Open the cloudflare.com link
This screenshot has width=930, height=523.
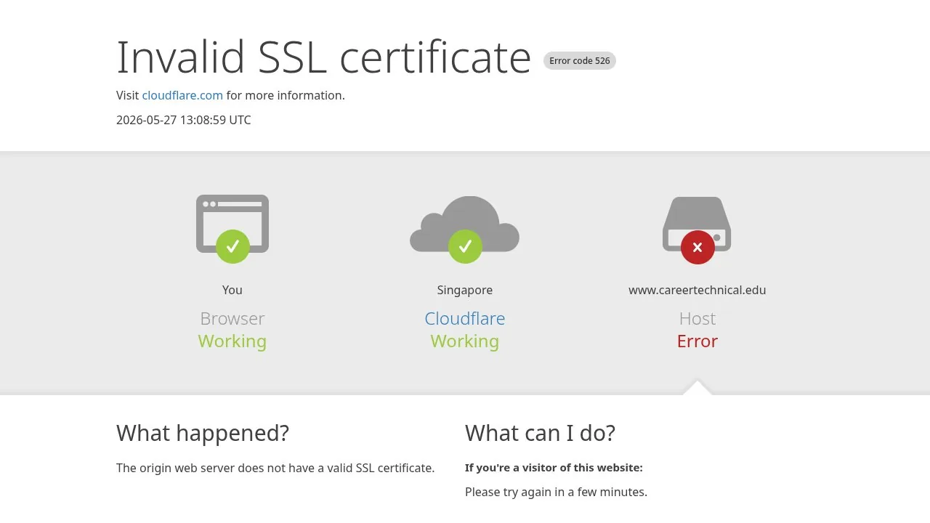pyautogui.click(x=182, y=95)
